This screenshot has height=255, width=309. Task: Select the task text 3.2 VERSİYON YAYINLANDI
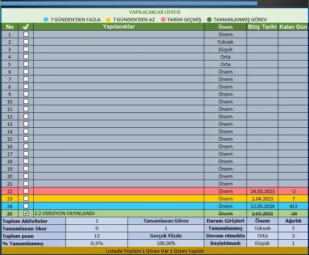[64, 213]
